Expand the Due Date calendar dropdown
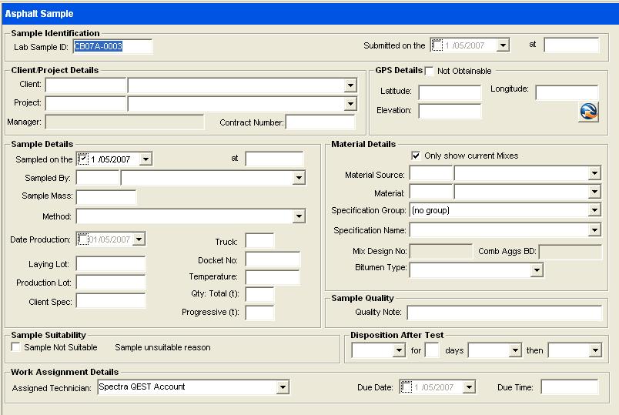The width and height of the screenshot is (619, 415). click(x=469, y=387)
